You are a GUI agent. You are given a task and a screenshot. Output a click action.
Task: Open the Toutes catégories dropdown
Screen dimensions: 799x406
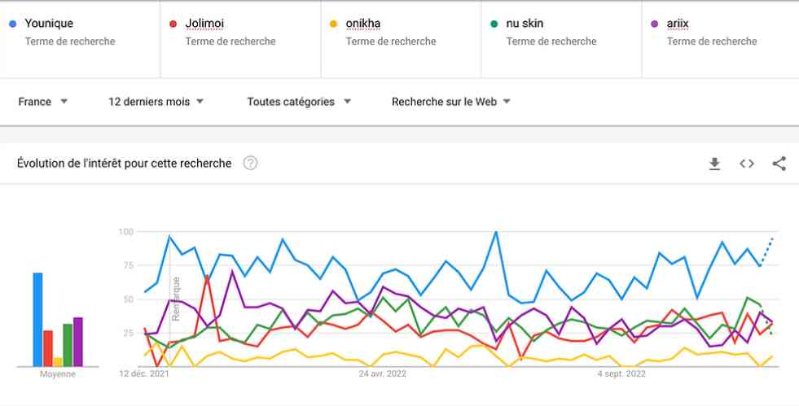click(299, 102)
